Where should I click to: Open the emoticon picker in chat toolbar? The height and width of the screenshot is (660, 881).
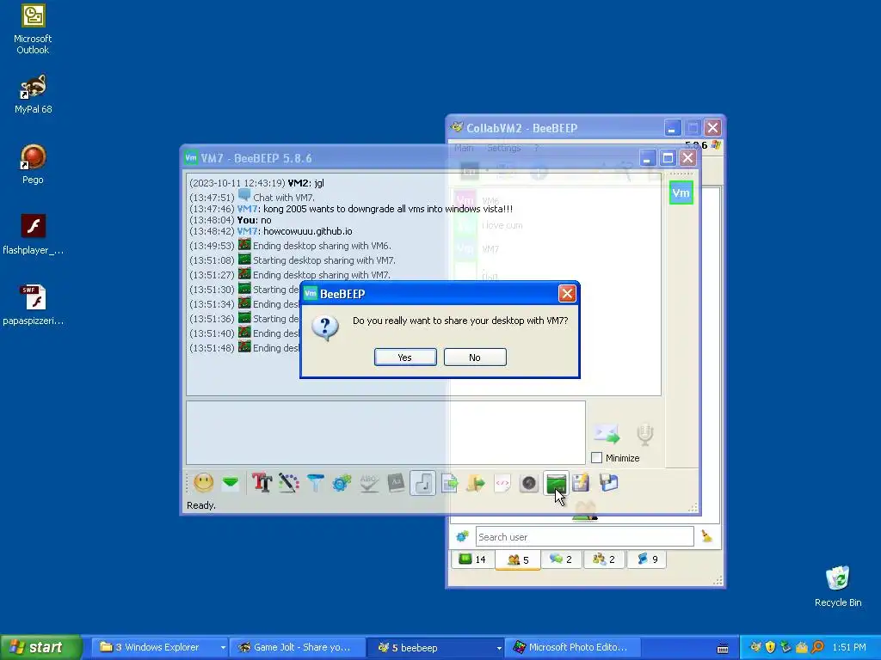coord(203,483)
